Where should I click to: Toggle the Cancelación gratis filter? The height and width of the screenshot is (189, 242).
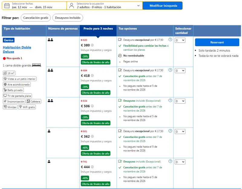36,18
